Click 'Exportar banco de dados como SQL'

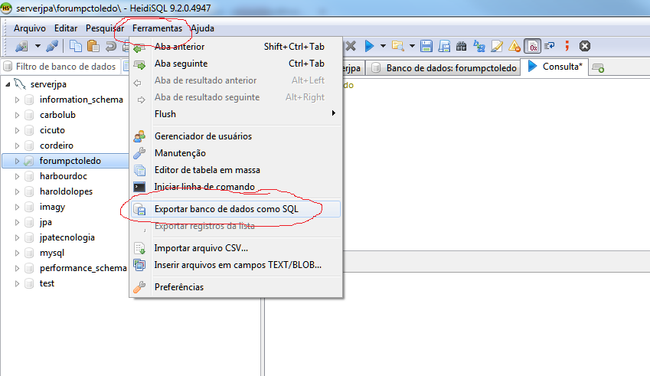236,209
